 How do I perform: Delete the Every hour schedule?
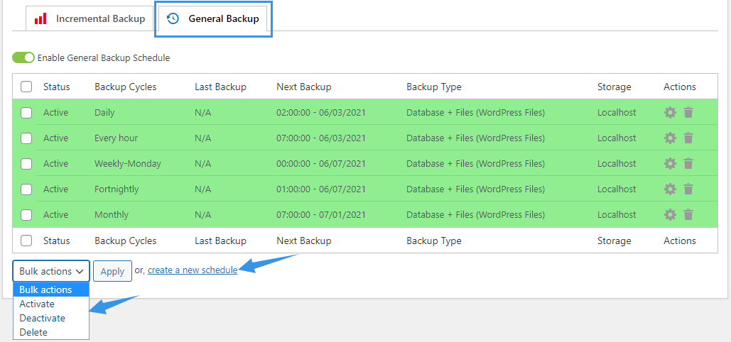click(x=688, y=138)
